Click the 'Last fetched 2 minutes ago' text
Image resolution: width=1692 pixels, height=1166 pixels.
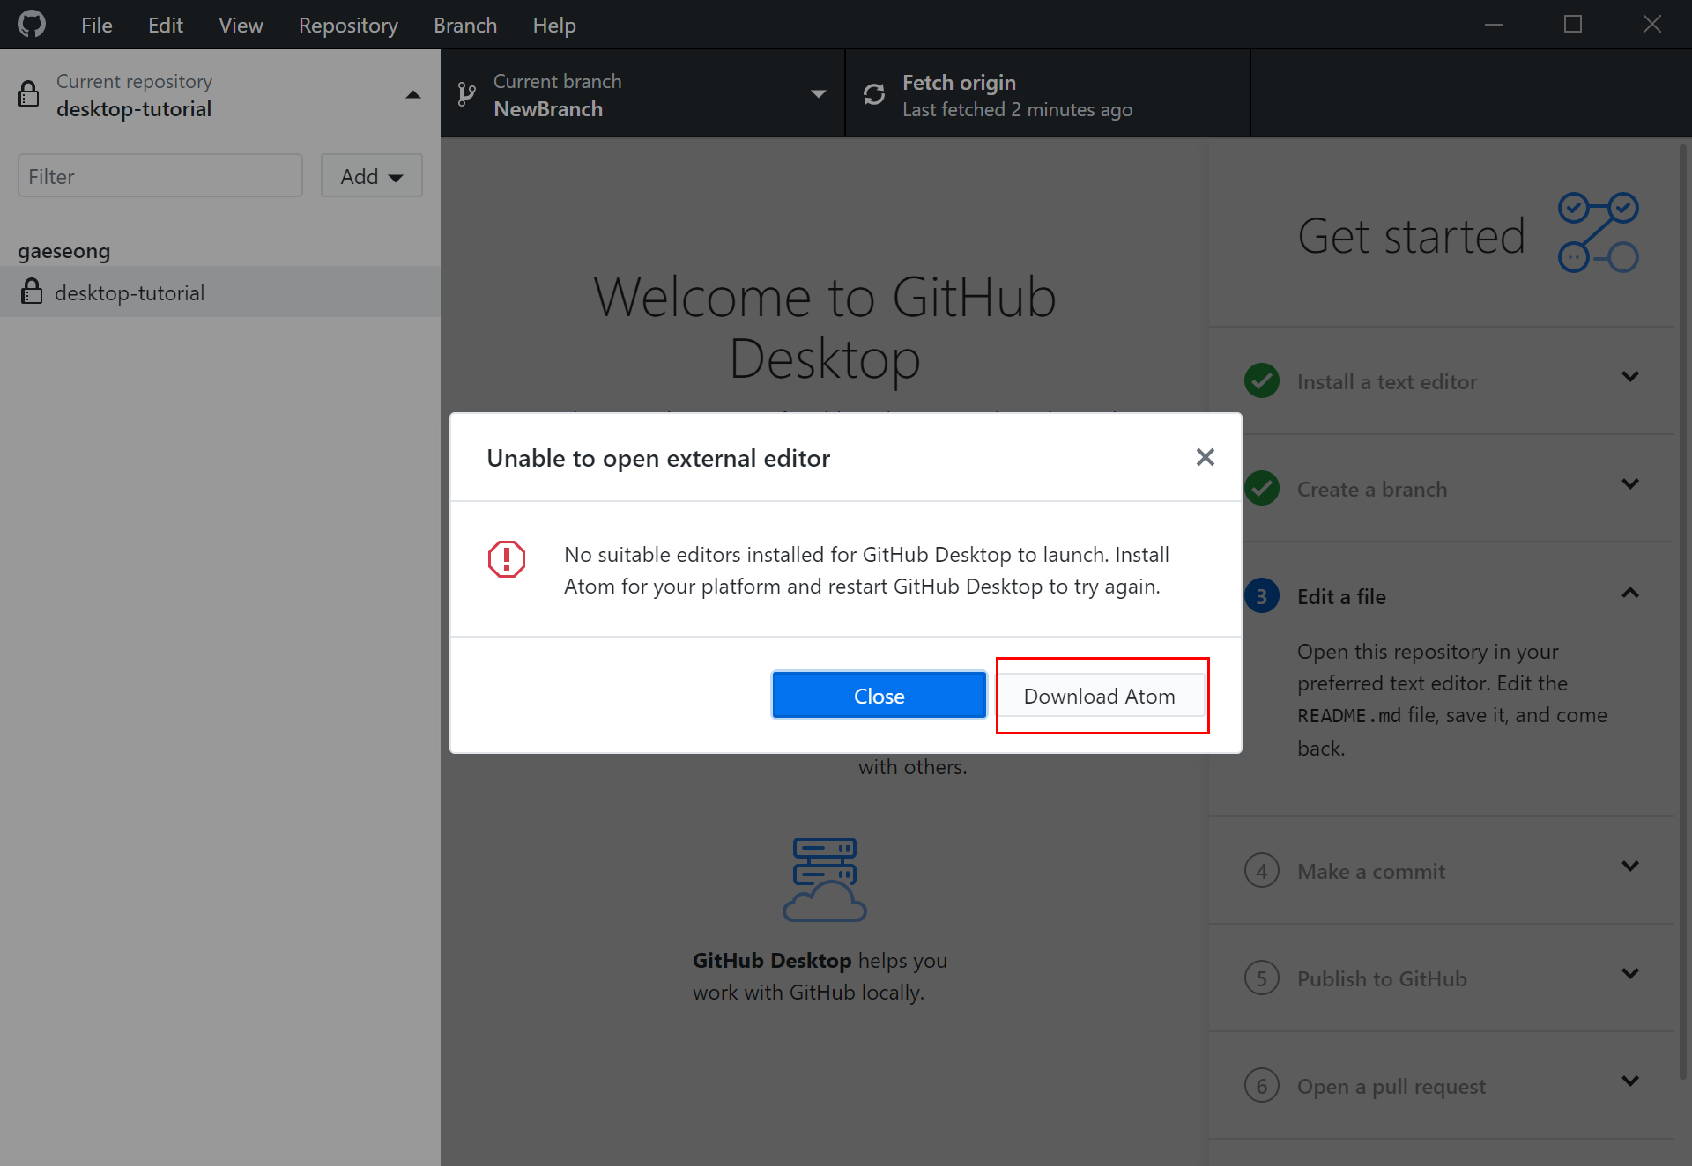click(x=1017, y=109)
